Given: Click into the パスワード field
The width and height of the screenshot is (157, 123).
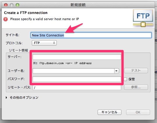Looking at the screenshot, I should click(77, 79).
